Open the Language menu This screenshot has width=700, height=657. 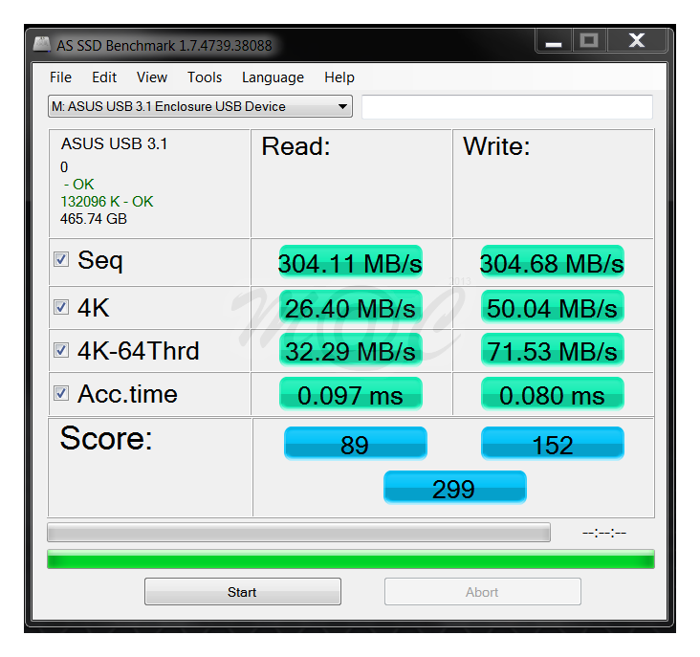point(273,77)
